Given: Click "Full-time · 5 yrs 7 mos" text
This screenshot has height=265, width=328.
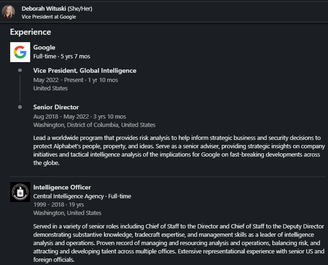Looking at the screenshot, I should pos(62,56).
